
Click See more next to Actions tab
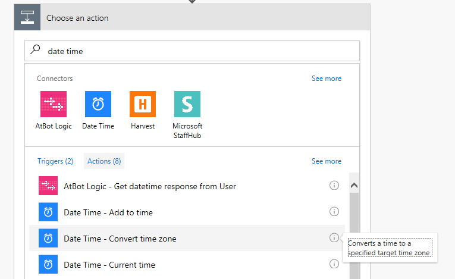point(327,161)
